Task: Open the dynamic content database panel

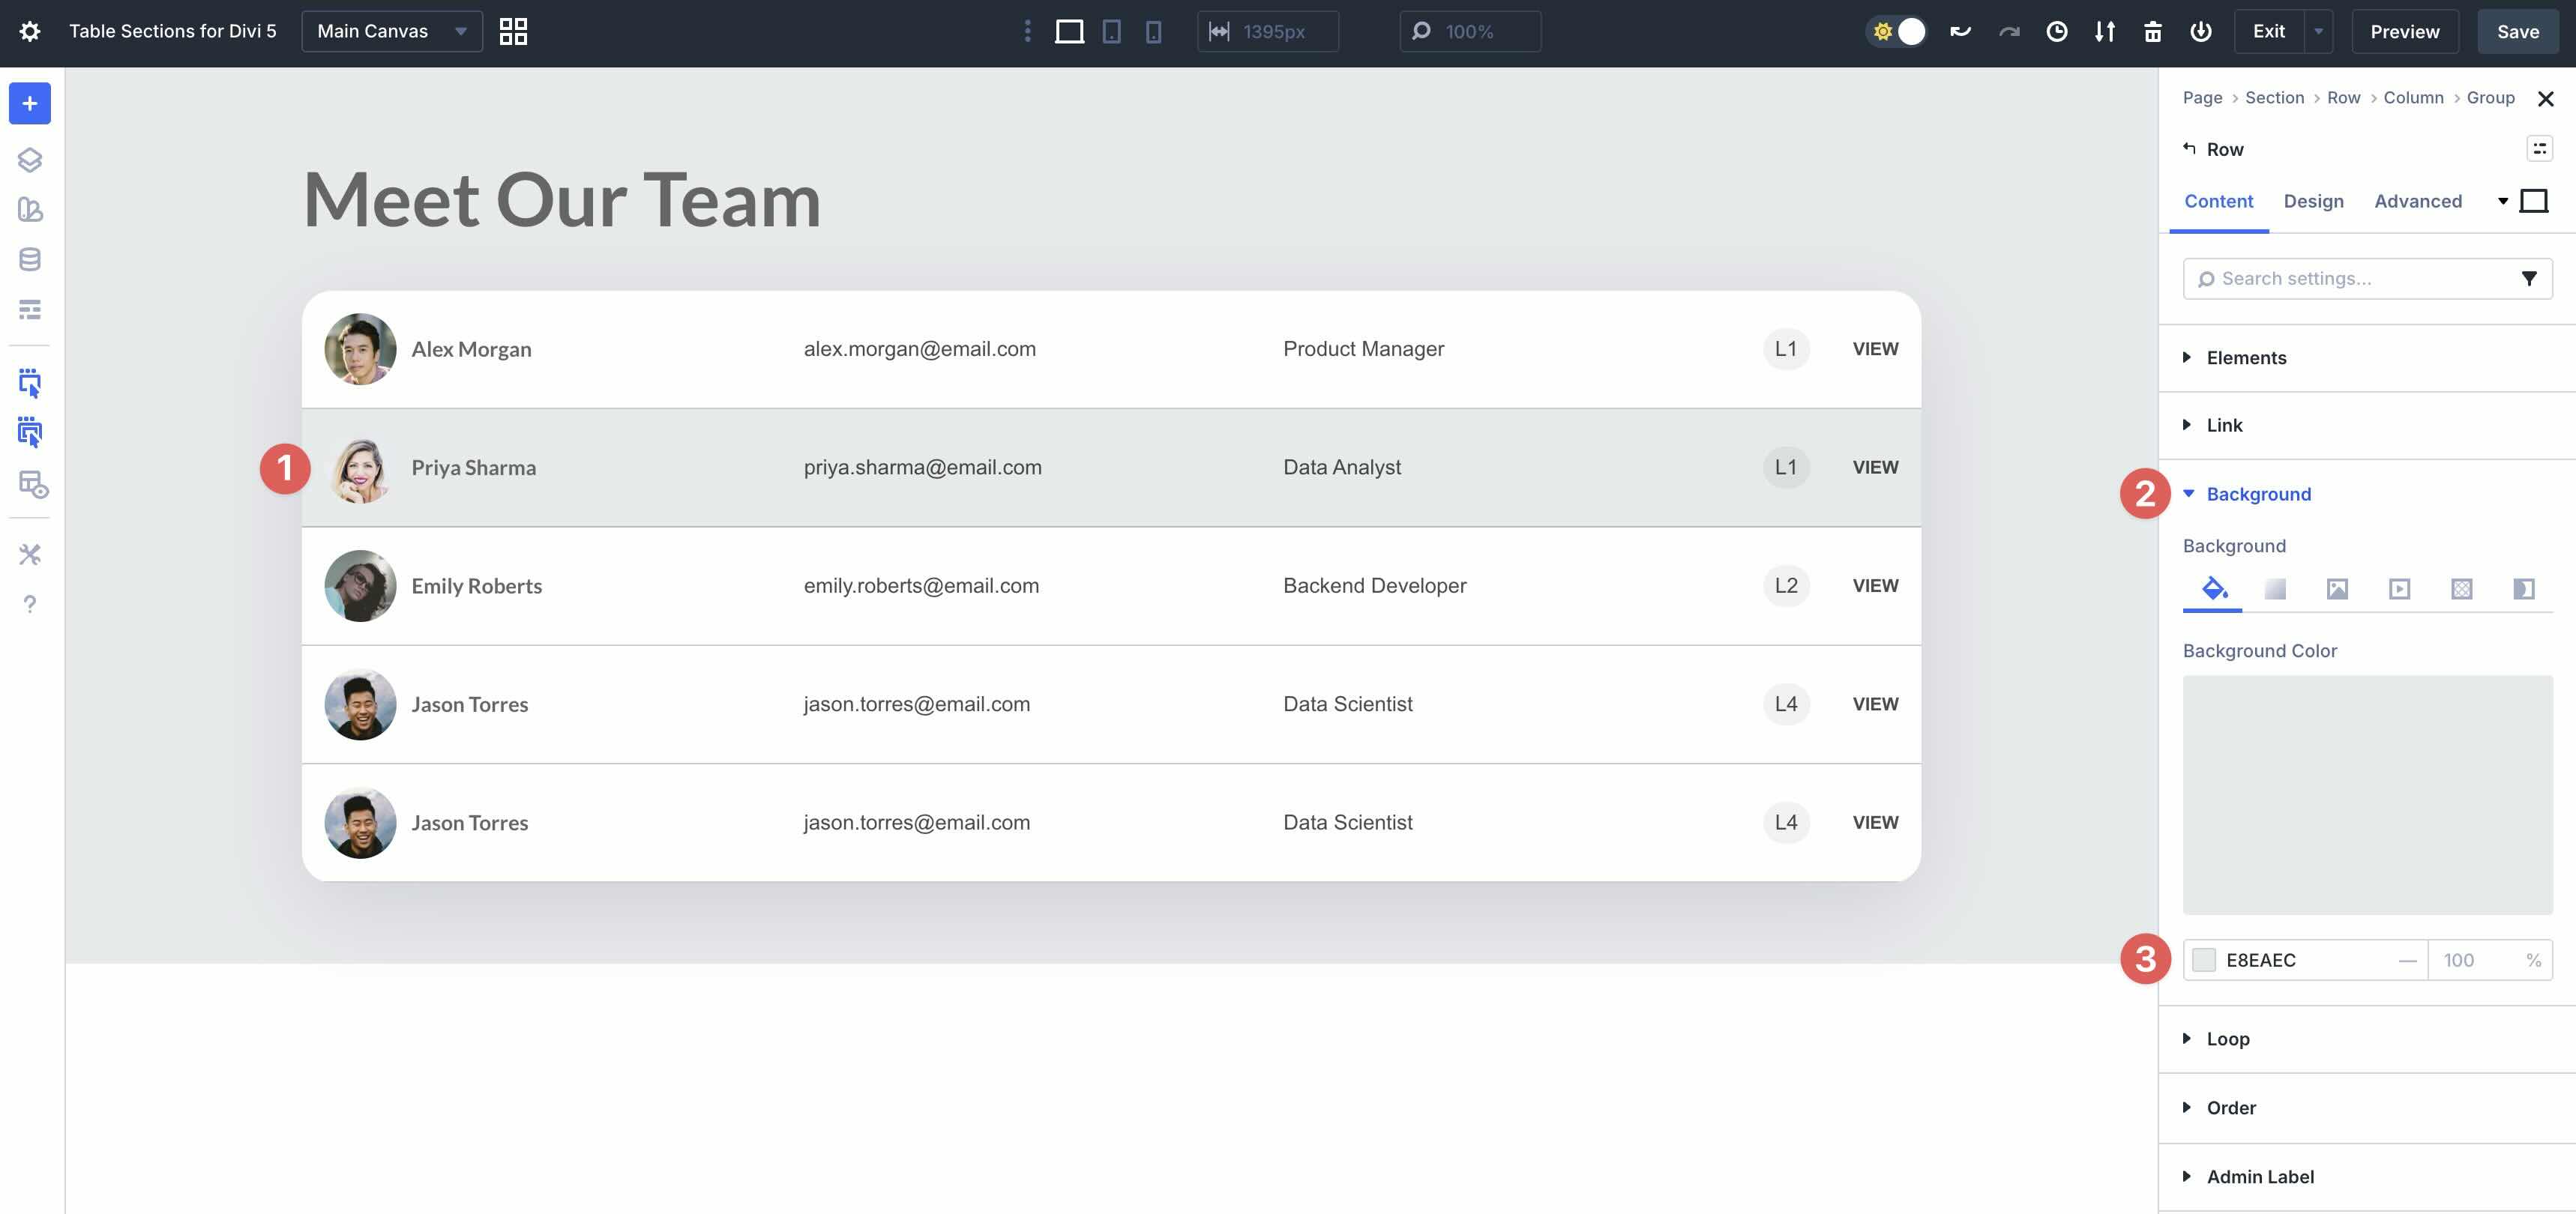Action: click(29, 259)
